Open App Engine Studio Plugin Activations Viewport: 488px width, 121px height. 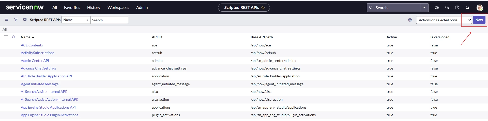point(50,115)
